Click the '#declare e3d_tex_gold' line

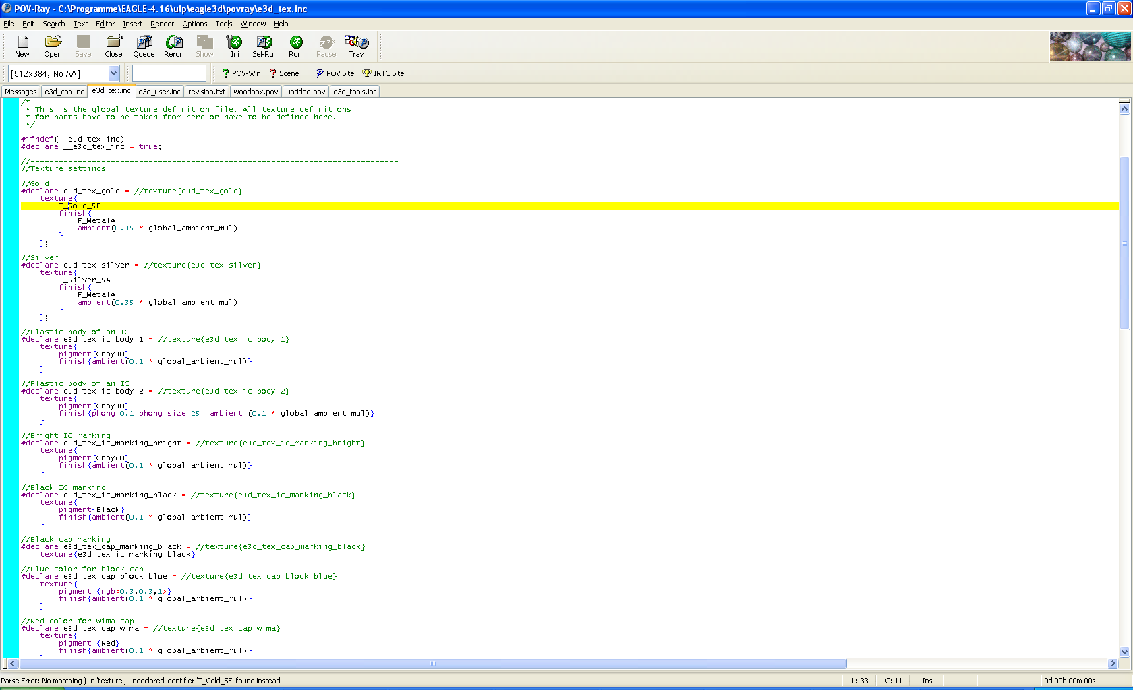(132, 191)
